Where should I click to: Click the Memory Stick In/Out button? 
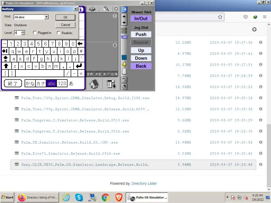[x=141, y=19]
